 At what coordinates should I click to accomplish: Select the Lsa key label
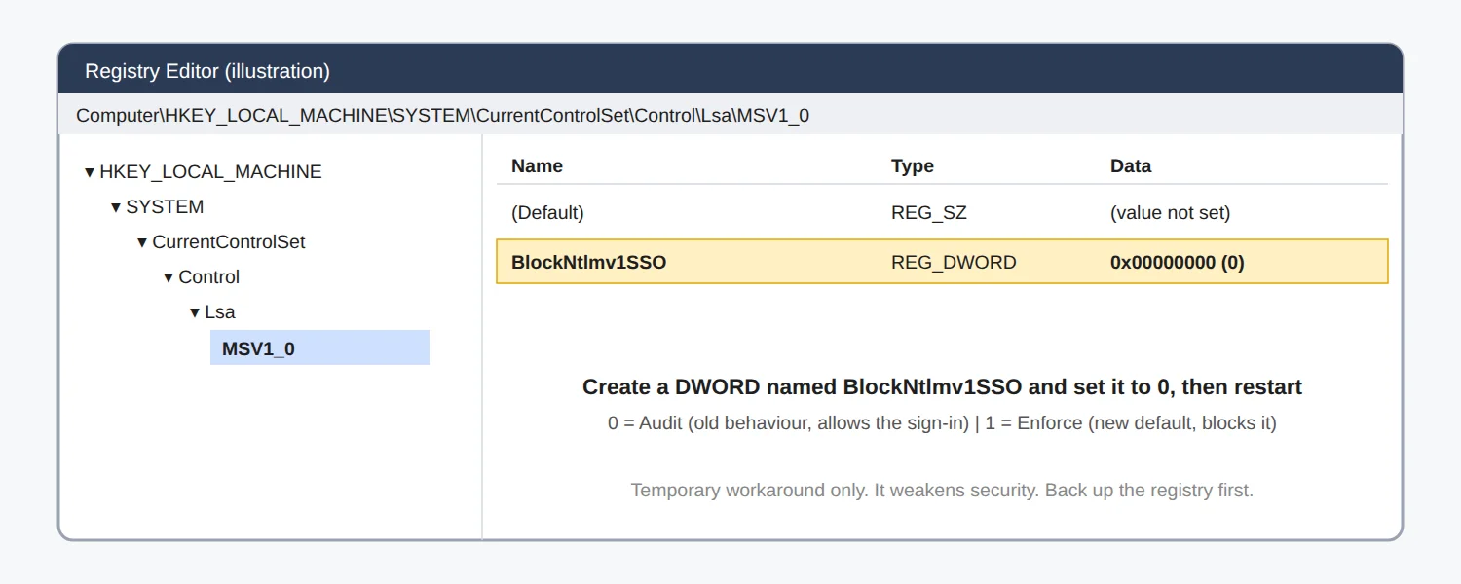click(220, 312)
